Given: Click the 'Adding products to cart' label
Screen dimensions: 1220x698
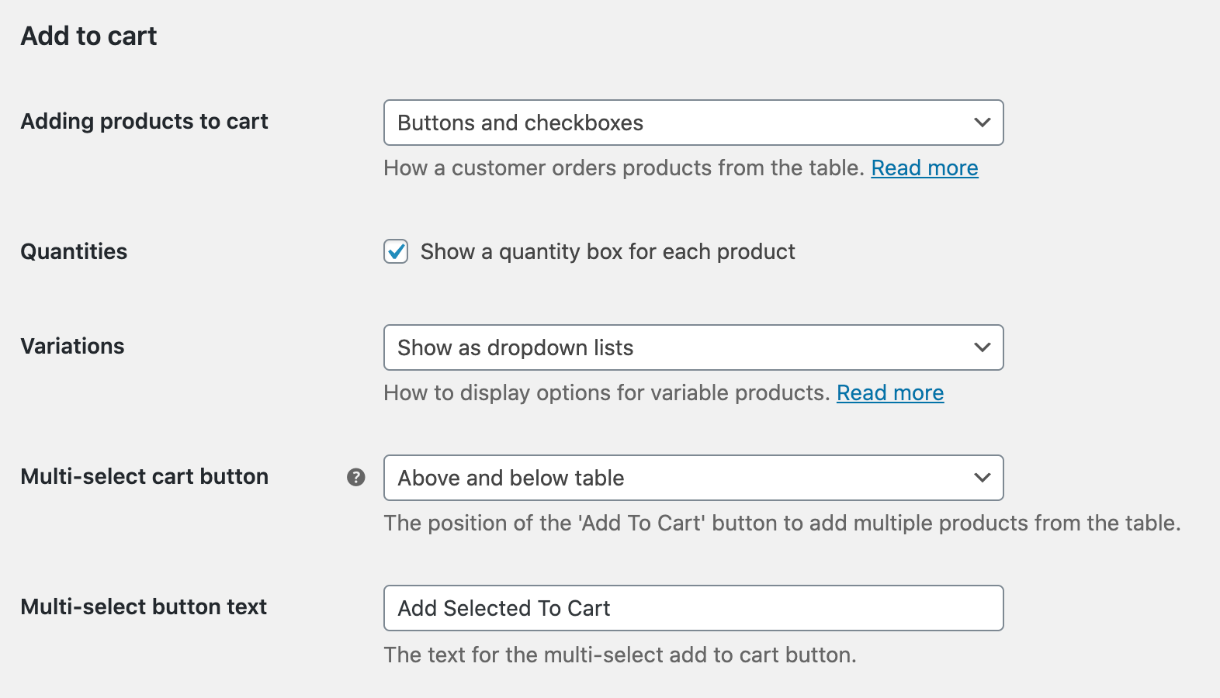Looking at the screenshot, I should (x=144, y=122).
